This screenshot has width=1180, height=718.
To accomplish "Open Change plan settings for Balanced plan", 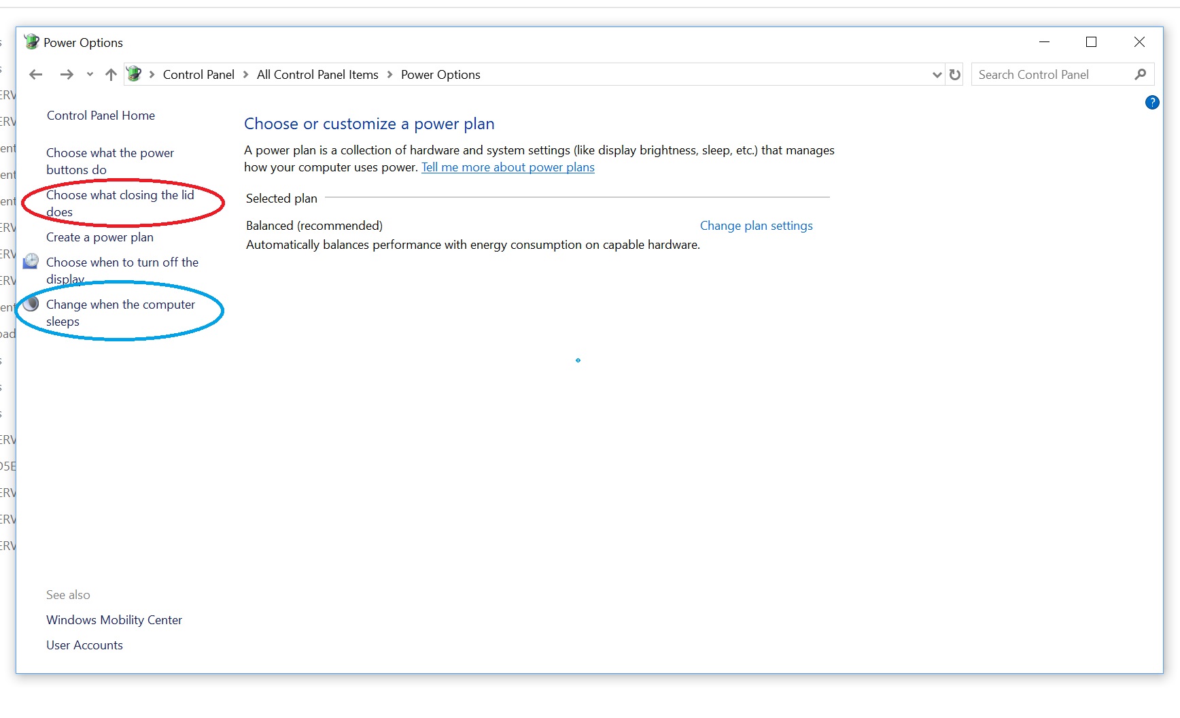I will click(756, 225).
